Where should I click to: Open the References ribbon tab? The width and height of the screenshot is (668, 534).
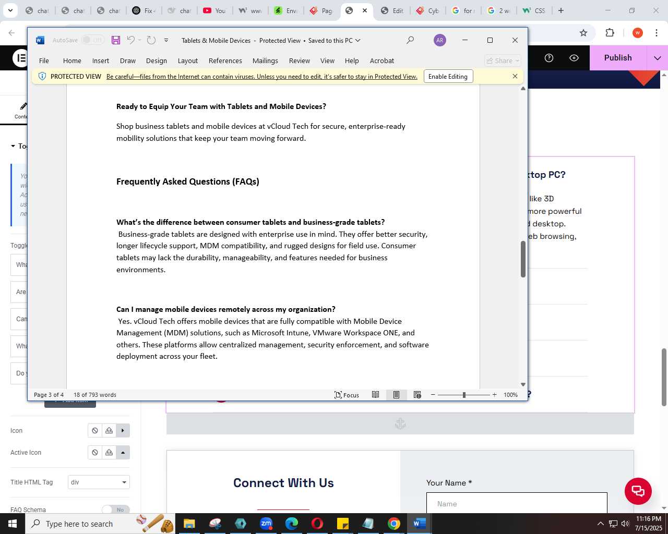click(x=225, y=60)
